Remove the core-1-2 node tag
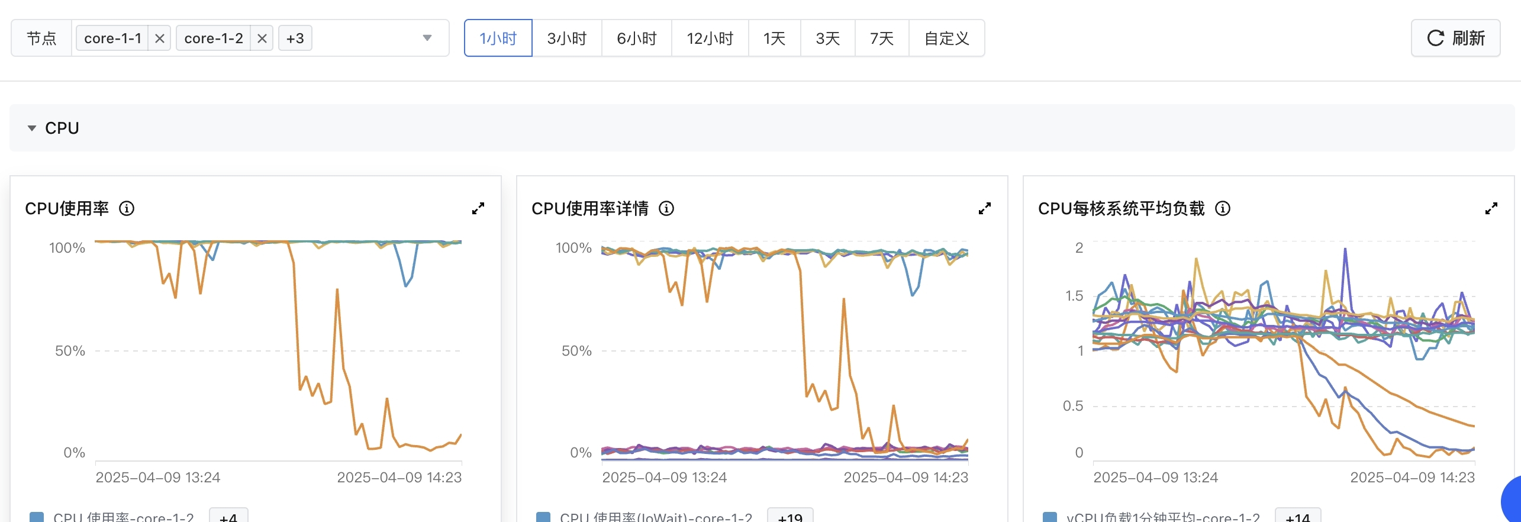1521x522 pixels. pyautogui.click(x=262, y=38)
